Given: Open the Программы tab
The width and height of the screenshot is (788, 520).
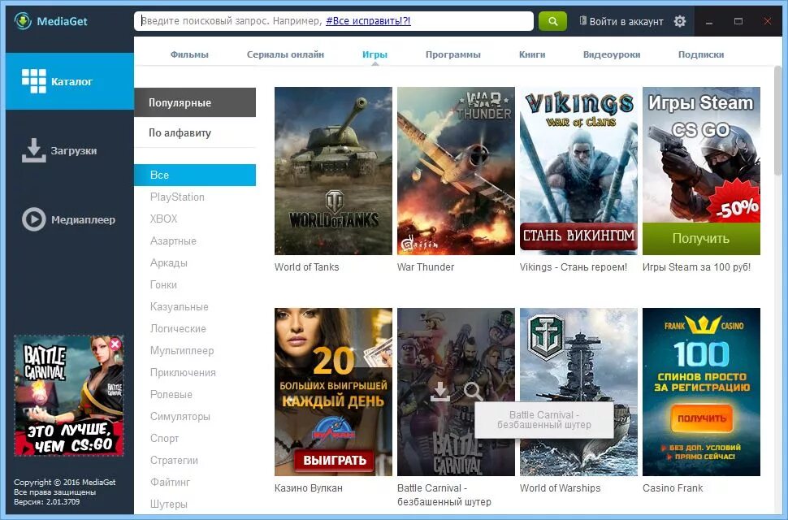Looking at the screenshot, I should [x=453, y=54].
